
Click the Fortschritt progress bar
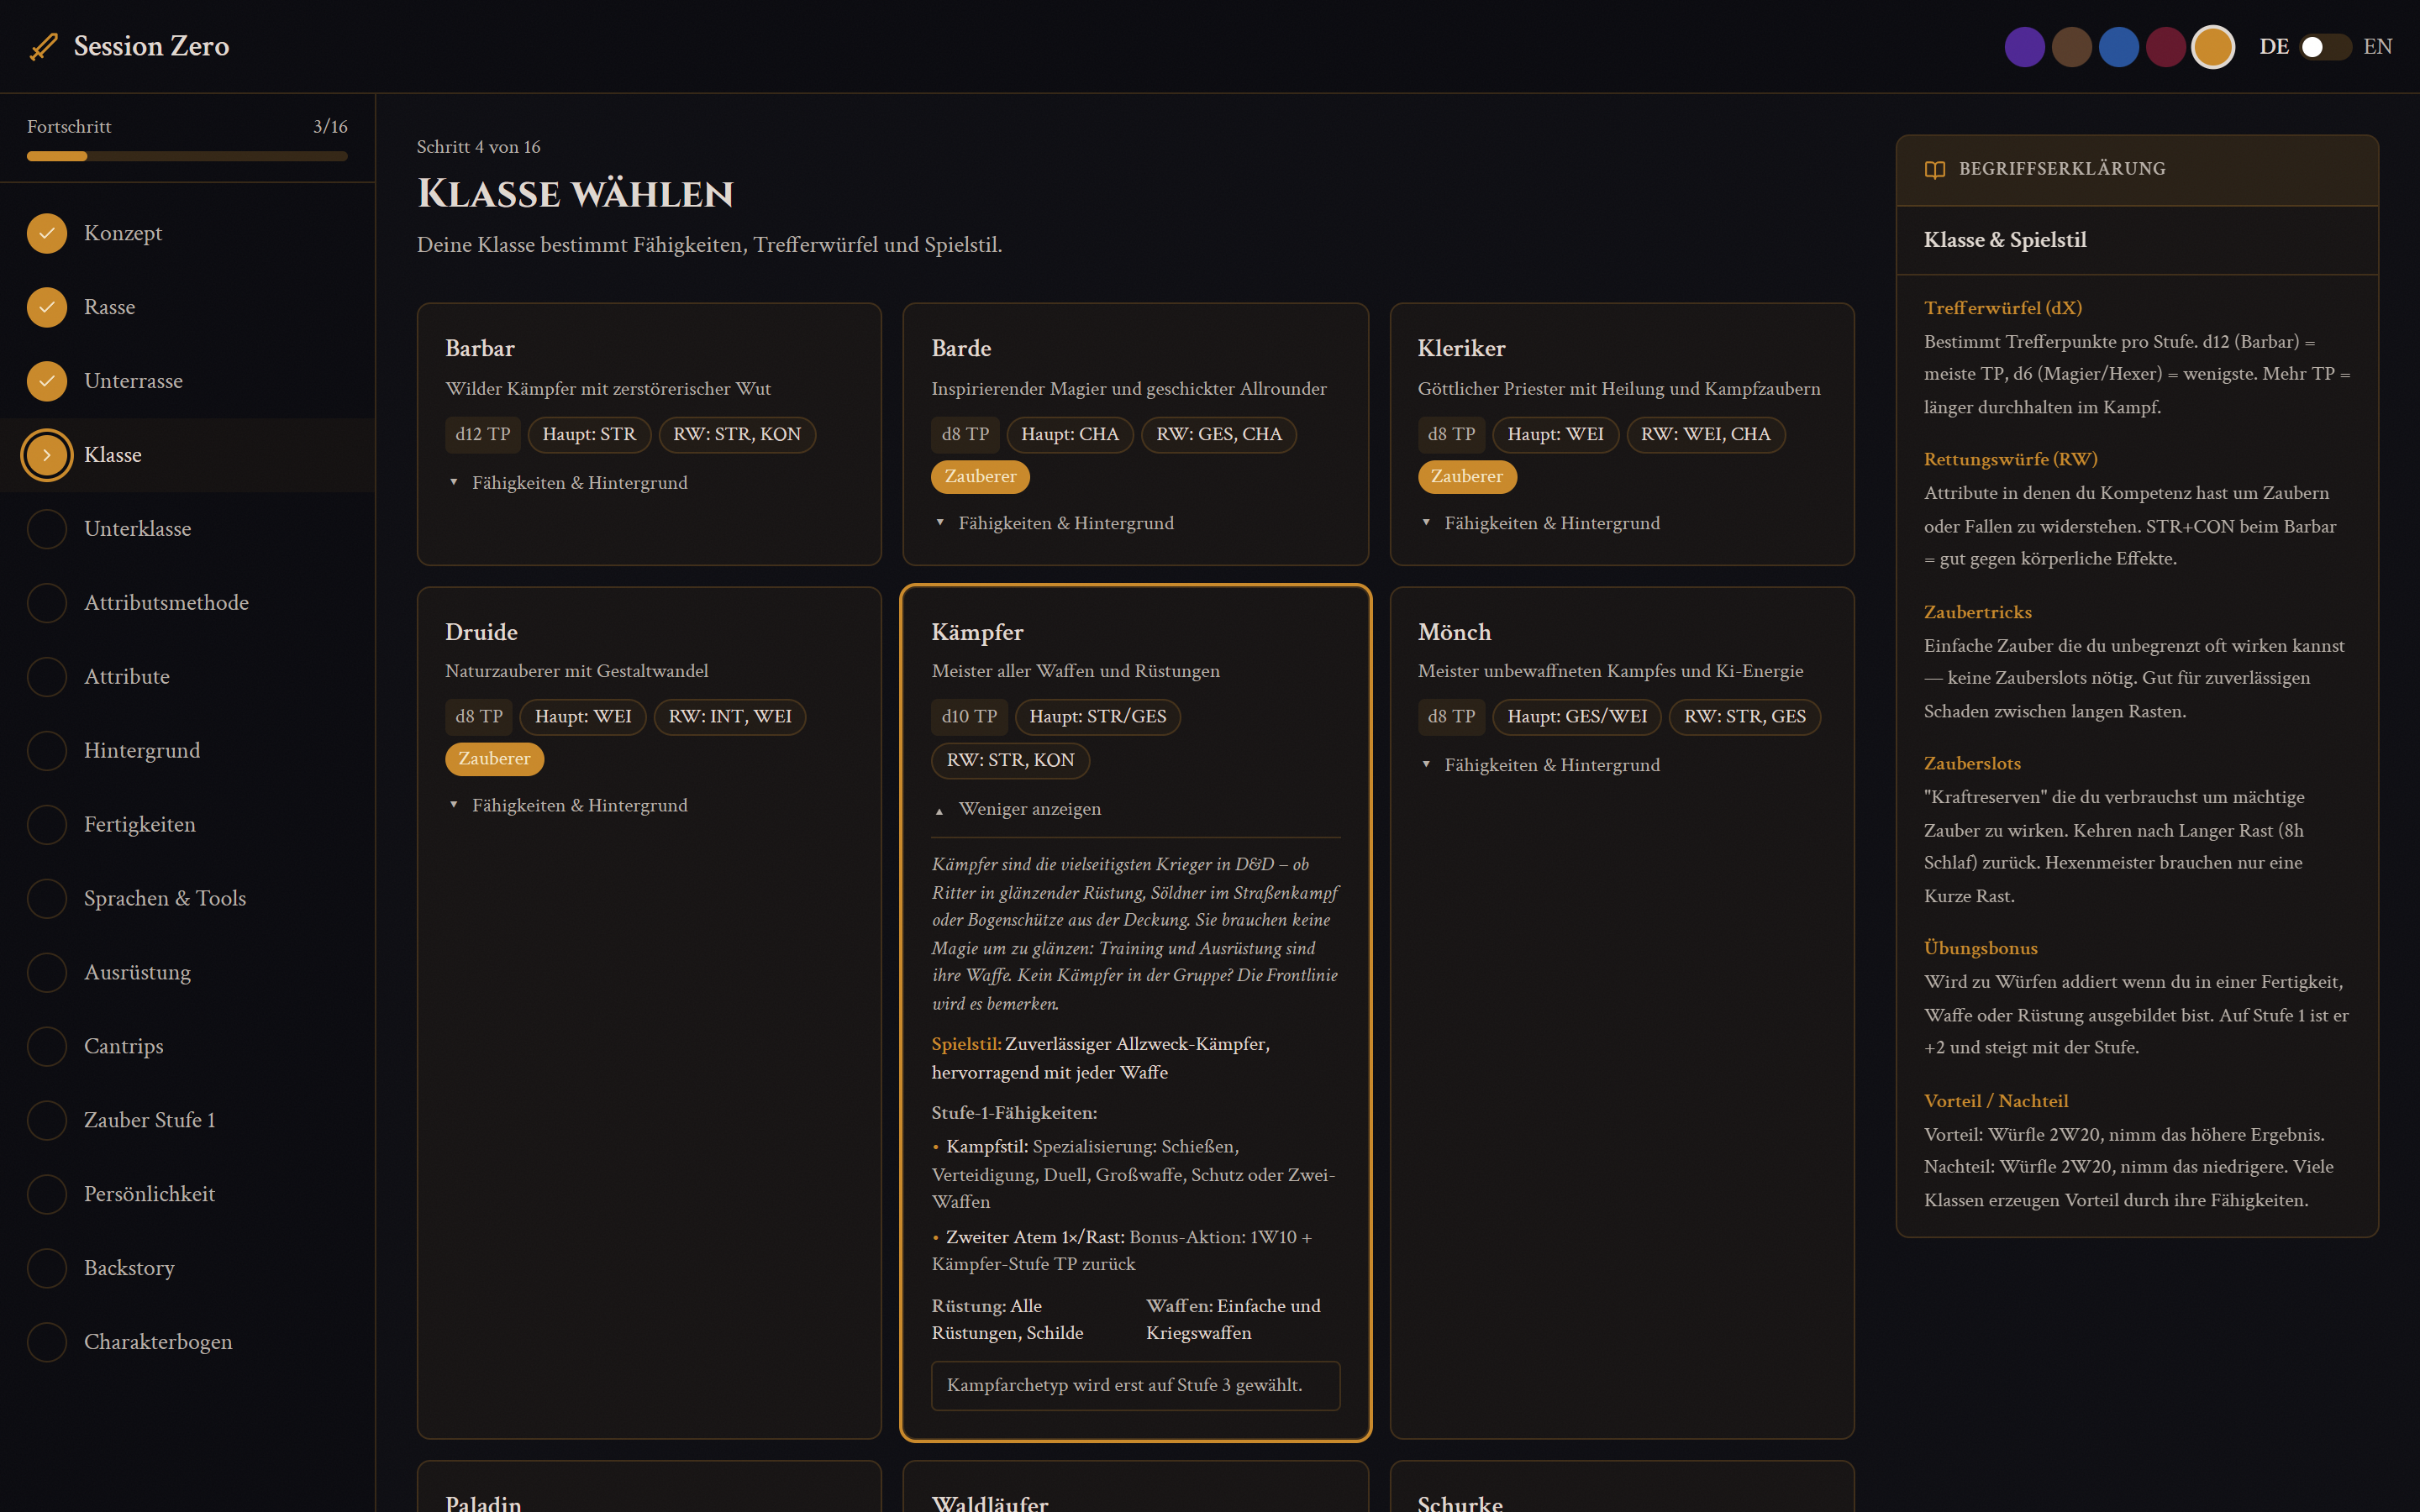187,156
